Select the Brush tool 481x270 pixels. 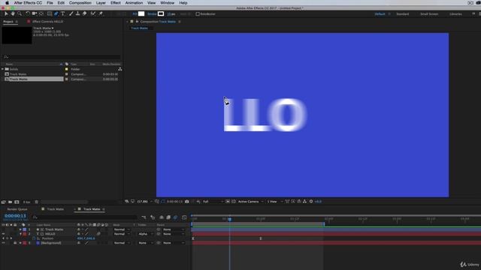coord(71,13)
